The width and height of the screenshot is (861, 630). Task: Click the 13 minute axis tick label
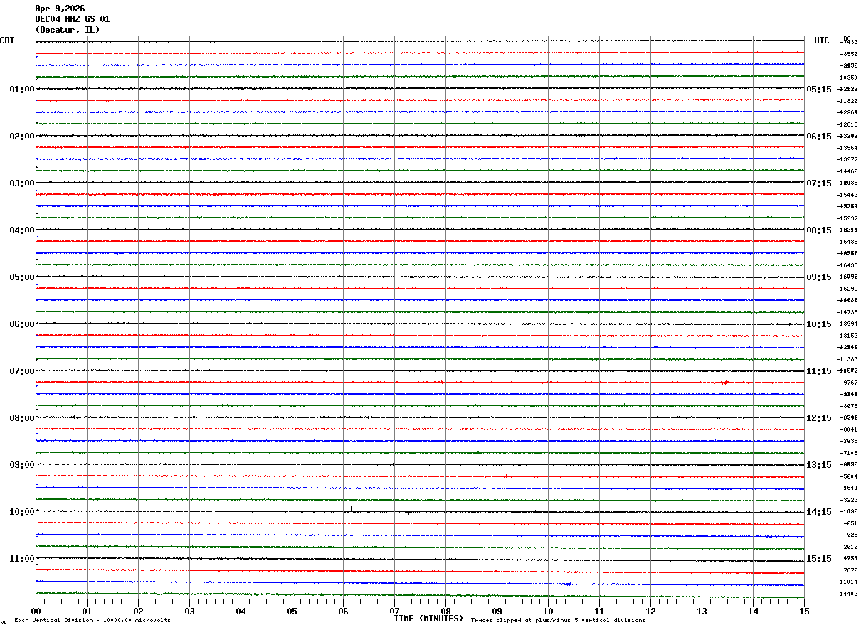702,611
